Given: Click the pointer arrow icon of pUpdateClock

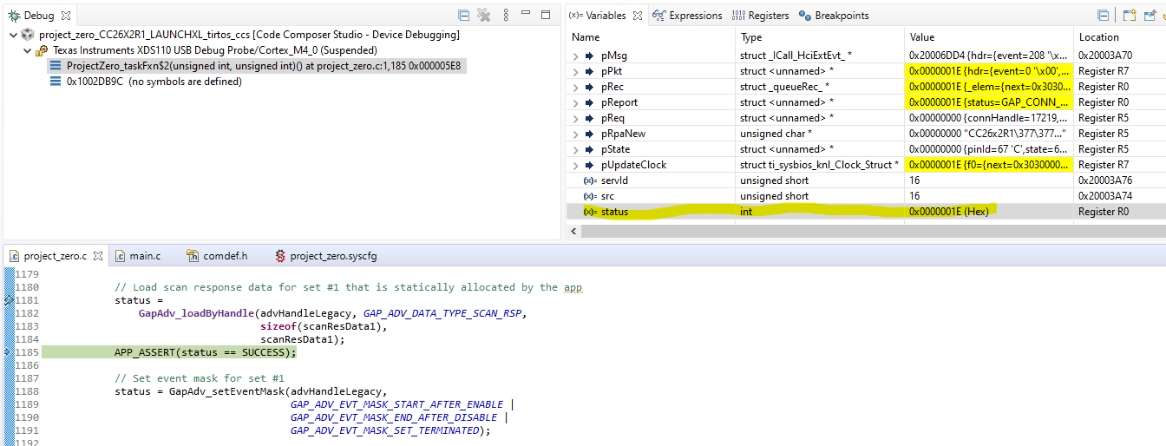Looking at the screenshot, I should [x=590, y=165].
